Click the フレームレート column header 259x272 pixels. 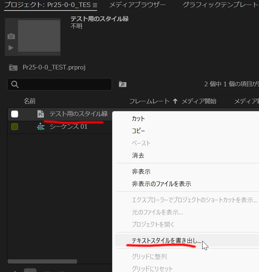149,101
